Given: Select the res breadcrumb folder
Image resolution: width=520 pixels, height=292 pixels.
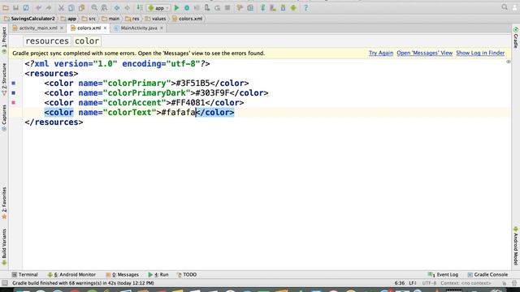Looking at the screenshot, I should (x=132, y=19).
